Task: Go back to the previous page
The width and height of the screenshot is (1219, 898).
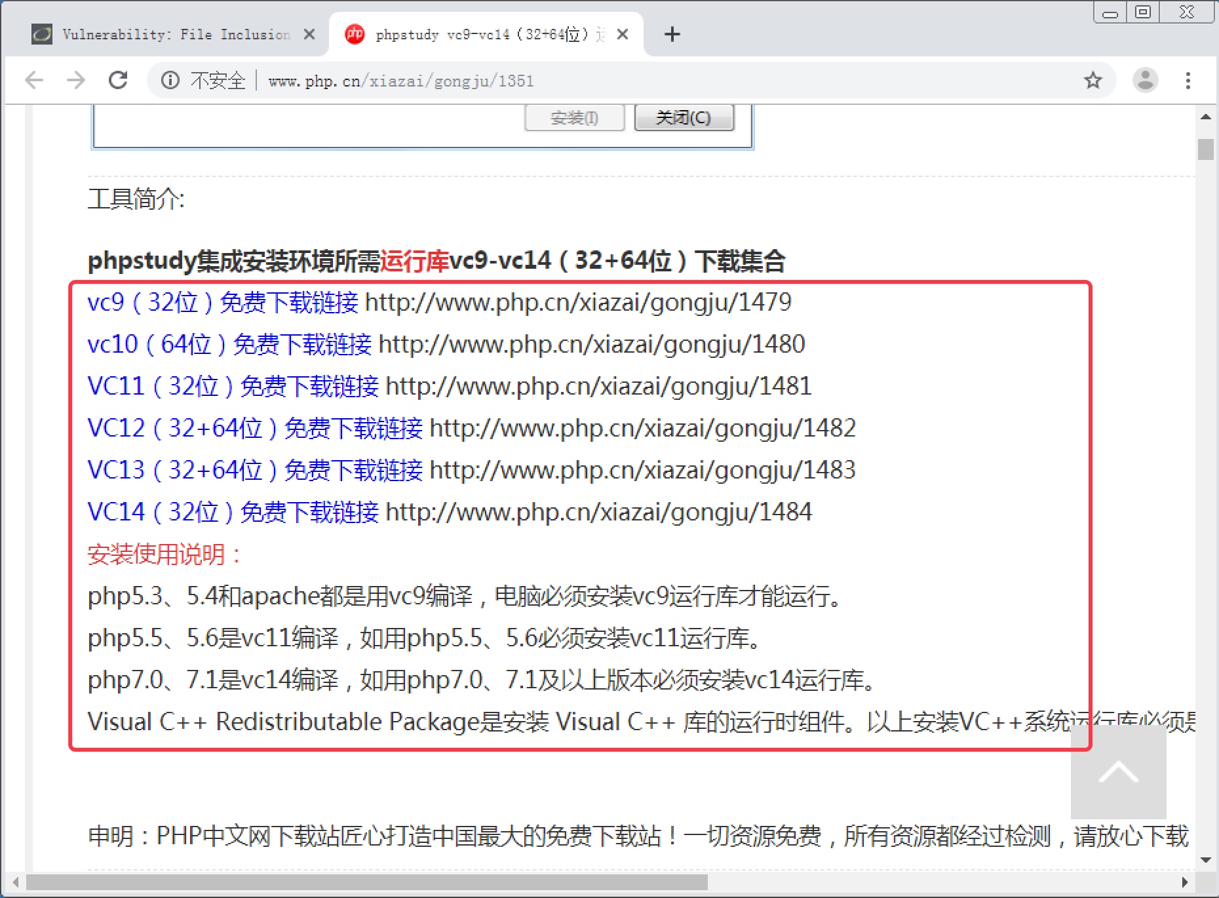Action: pyautogui.click(x=34, y=81)
